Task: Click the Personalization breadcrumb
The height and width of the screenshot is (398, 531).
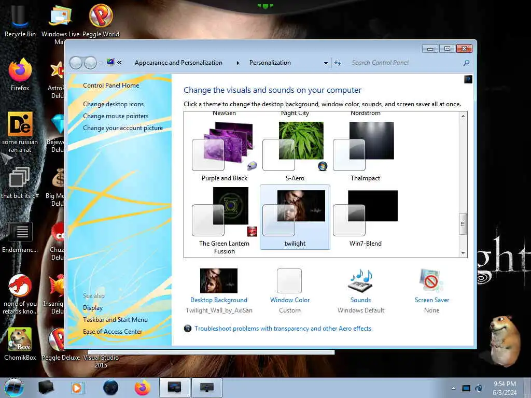Action: tap(270, 63)
